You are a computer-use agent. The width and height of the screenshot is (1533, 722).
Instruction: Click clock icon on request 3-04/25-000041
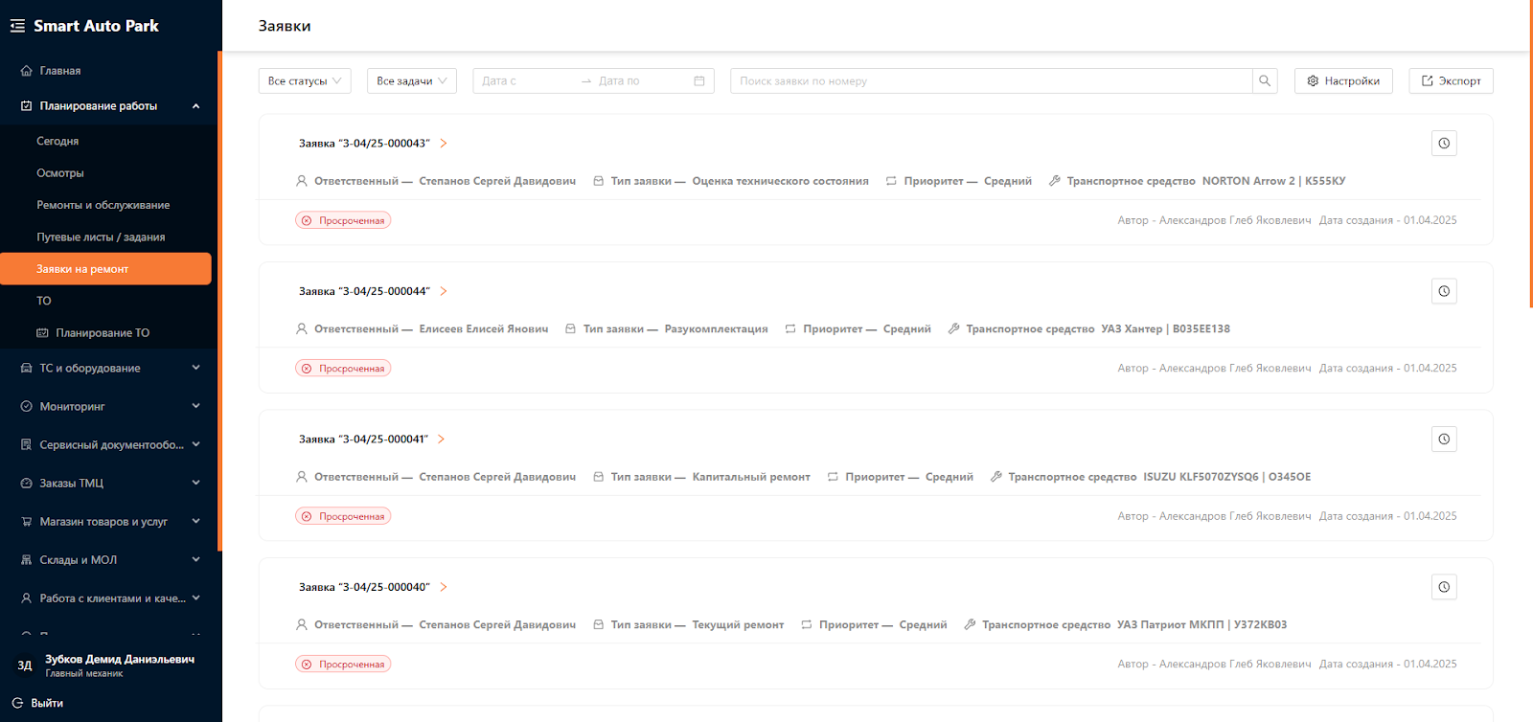point(1444,440)
